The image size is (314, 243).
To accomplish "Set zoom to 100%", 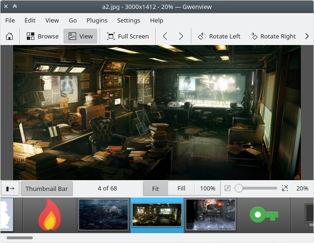I will point(207,189).
